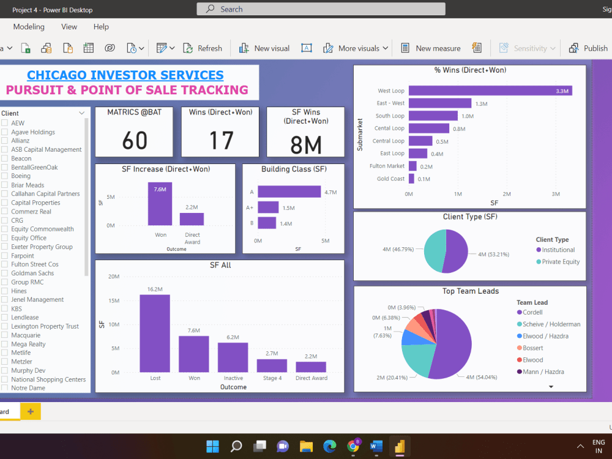Open Transform data dropdown arrow
Viewport: 612px width, 459px height.
coord(172,48)
